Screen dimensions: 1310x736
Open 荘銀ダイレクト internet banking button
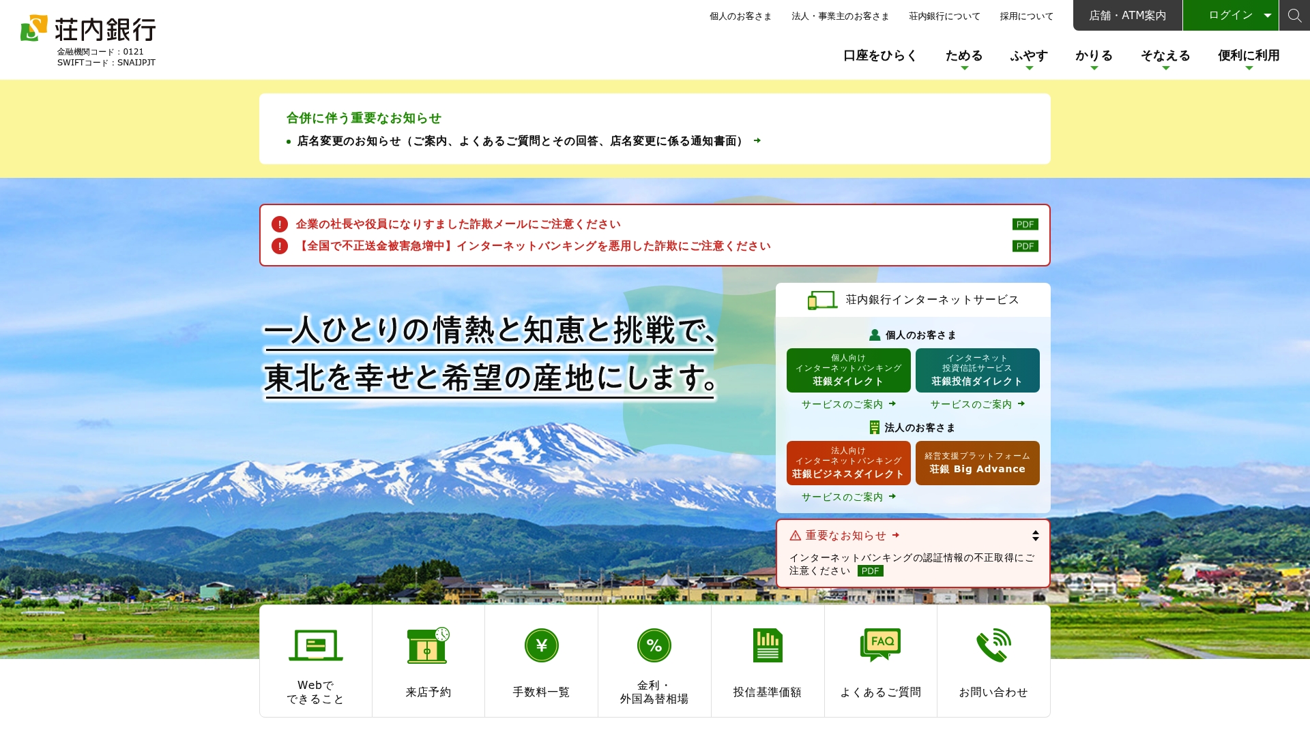coord(848,370)
